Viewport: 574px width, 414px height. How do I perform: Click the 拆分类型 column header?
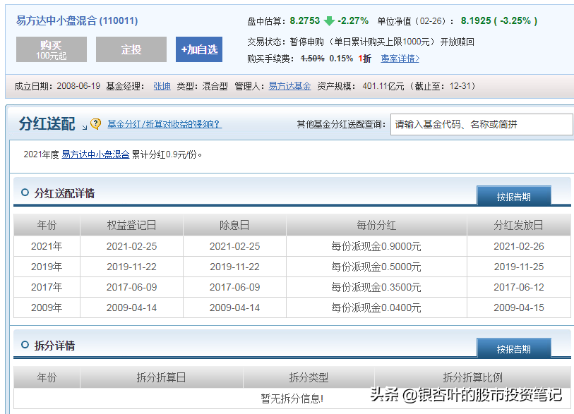pos(309,377)
